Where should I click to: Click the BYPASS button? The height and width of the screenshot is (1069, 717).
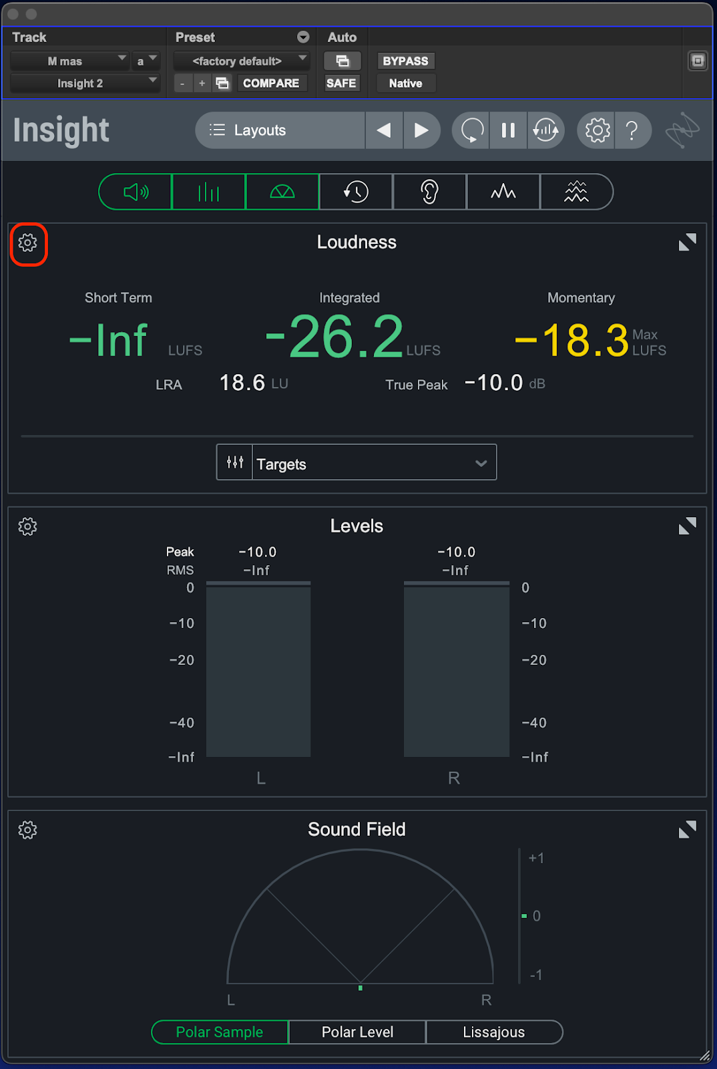[405, 61]
